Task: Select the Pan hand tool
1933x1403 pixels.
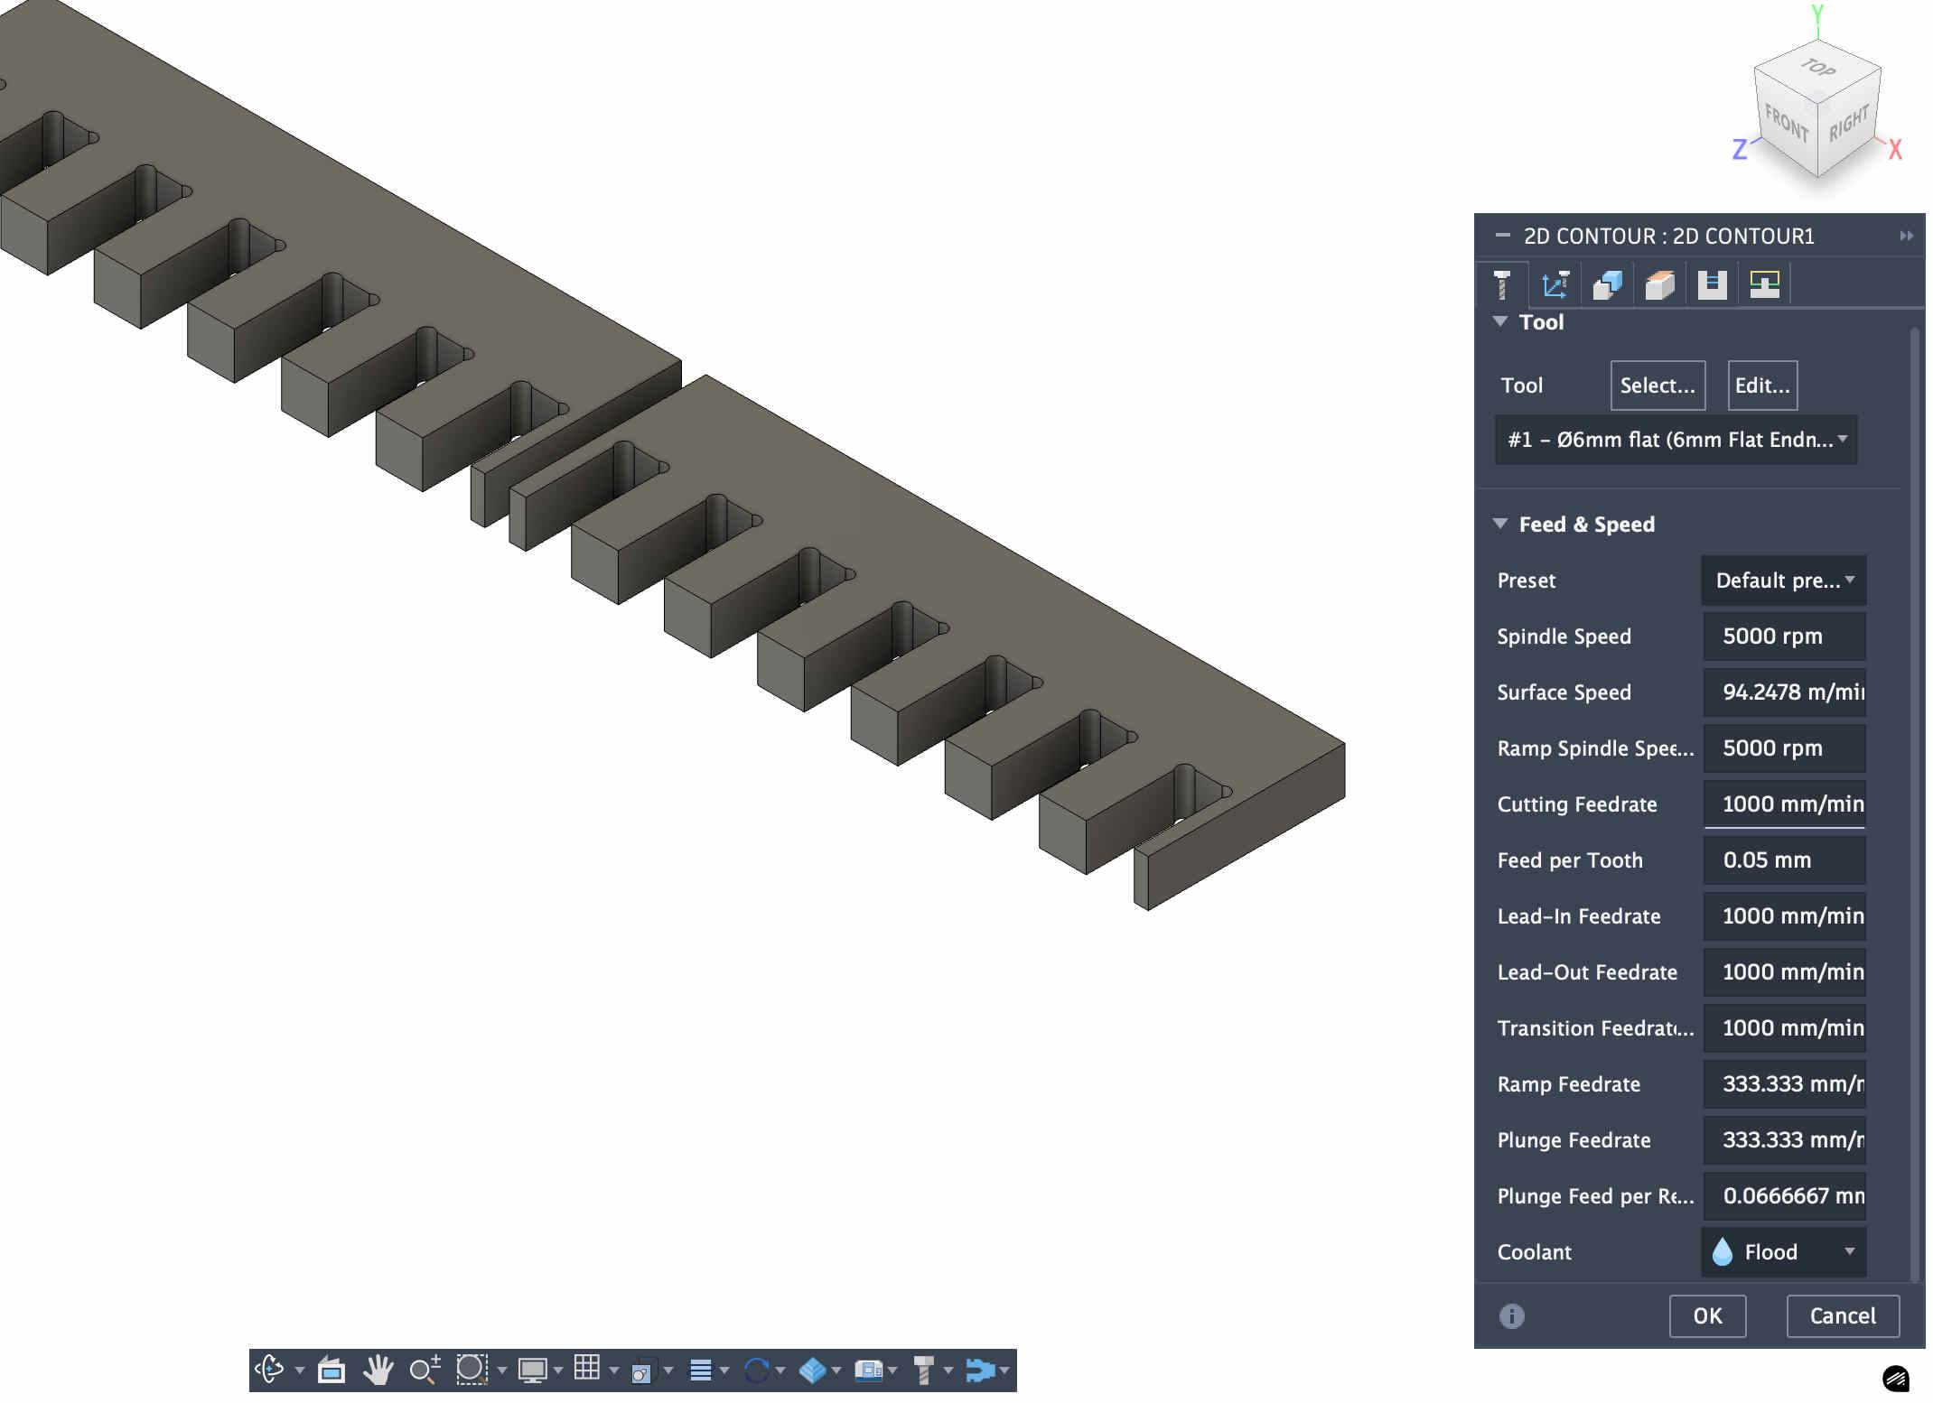Action: point(378,1370)
